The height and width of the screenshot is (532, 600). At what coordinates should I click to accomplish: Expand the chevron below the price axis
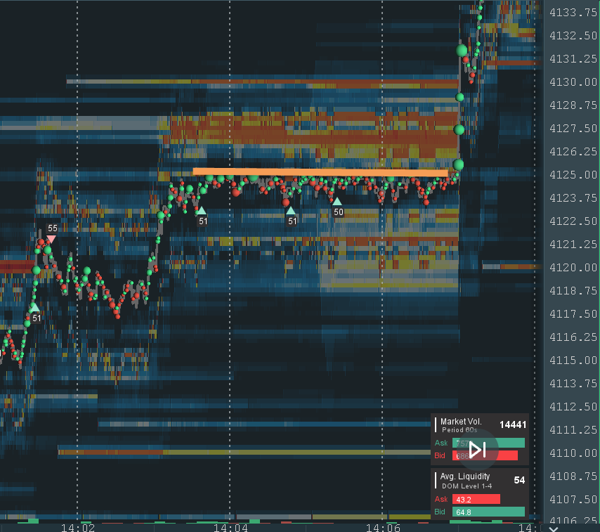[553, 528]
